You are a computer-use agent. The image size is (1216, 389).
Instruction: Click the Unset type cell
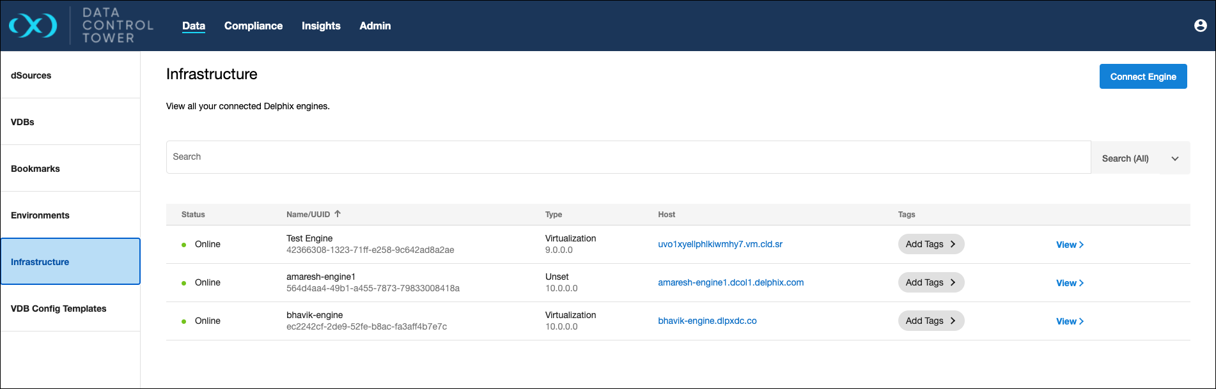point(557,277)
